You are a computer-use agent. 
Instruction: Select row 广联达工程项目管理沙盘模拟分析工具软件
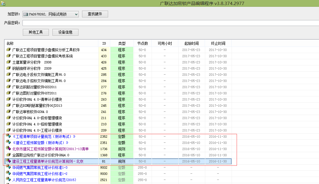[x=118, y=50]
